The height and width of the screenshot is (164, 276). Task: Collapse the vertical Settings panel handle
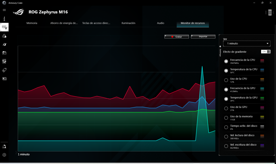click(x=220, y=51)
